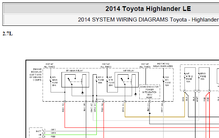Click the "GRN G1" wire label
219x138 pixels.
95,108
